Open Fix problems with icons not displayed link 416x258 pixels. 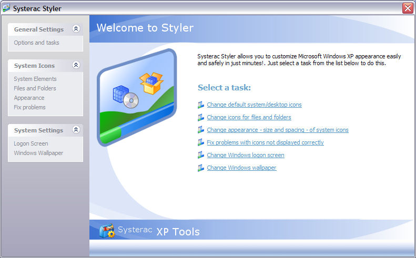(265, 142)
